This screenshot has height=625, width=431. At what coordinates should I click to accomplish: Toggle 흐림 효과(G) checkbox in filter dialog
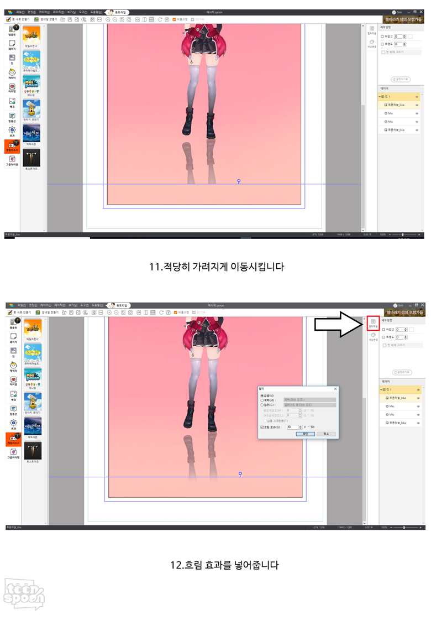pos(262,427)
